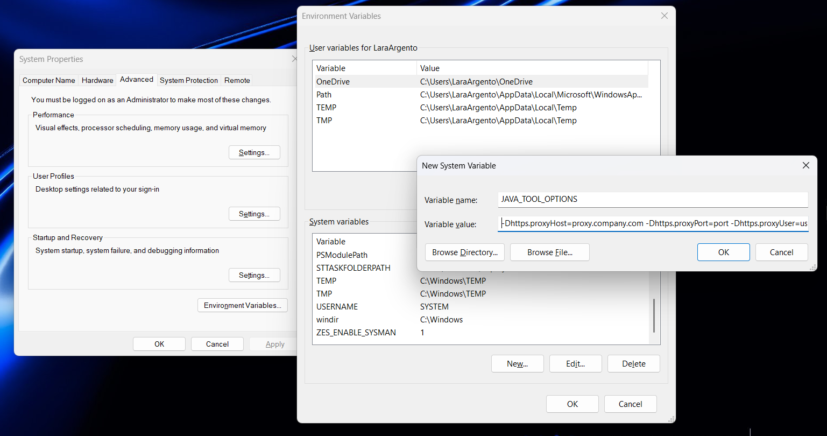Click OK in New System Variable dialog
This screenshot has width=827, height=436.
tap(723, 252)
